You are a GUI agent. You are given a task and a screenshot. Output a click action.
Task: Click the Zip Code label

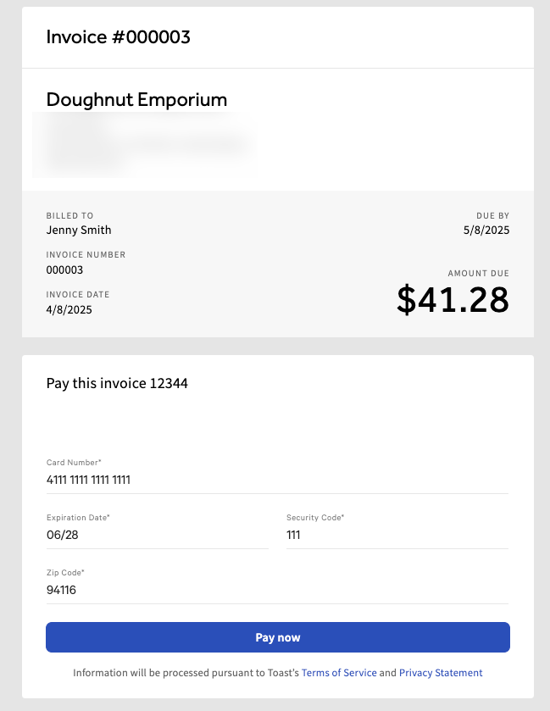[x=64, y=572]
